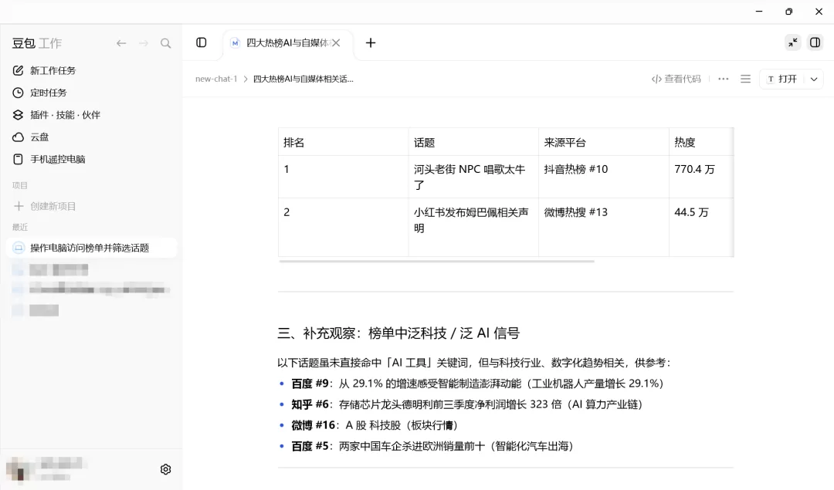Minimize the window
Screen dimensions: 834x490
[x=759, y=11]
